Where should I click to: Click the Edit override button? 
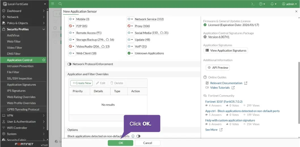(x=101, y=83)
